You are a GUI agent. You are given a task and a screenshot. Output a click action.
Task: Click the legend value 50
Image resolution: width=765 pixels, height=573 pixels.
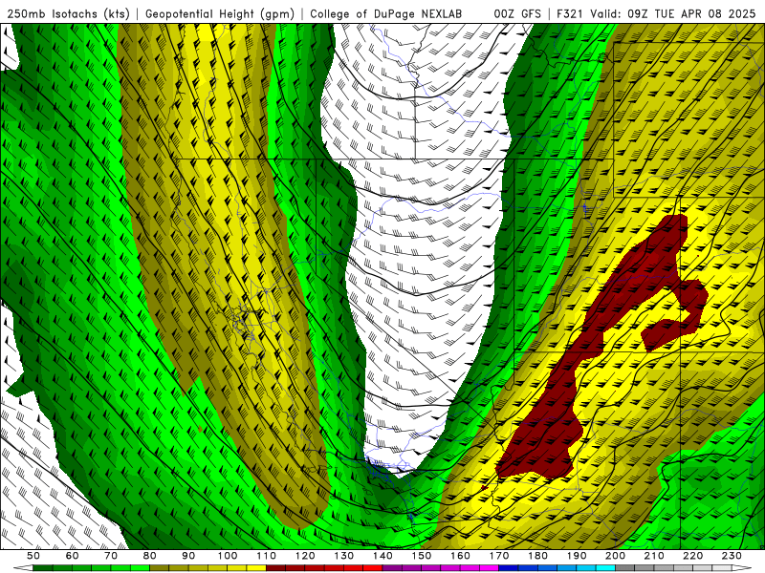(33, 556)
